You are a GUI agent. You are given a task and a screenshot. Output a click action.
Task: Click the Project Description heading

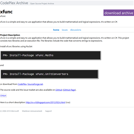[x=10, y=35]
